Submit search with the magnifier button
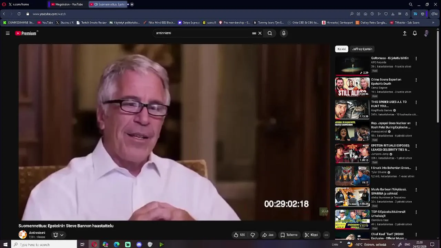The width and height of the screenshot is (441, 248). coord(270,33)
